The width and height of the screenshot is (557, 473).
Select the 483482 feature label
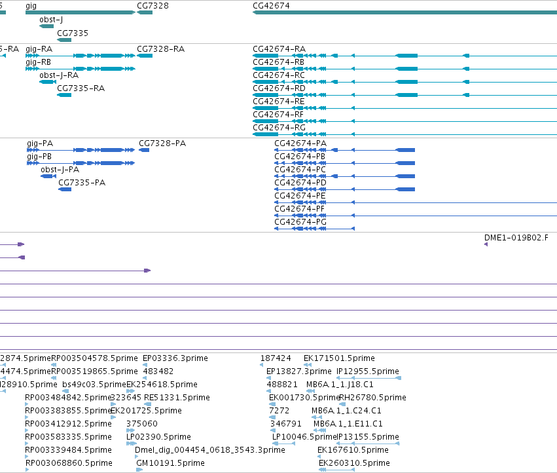tap(158, 371)
